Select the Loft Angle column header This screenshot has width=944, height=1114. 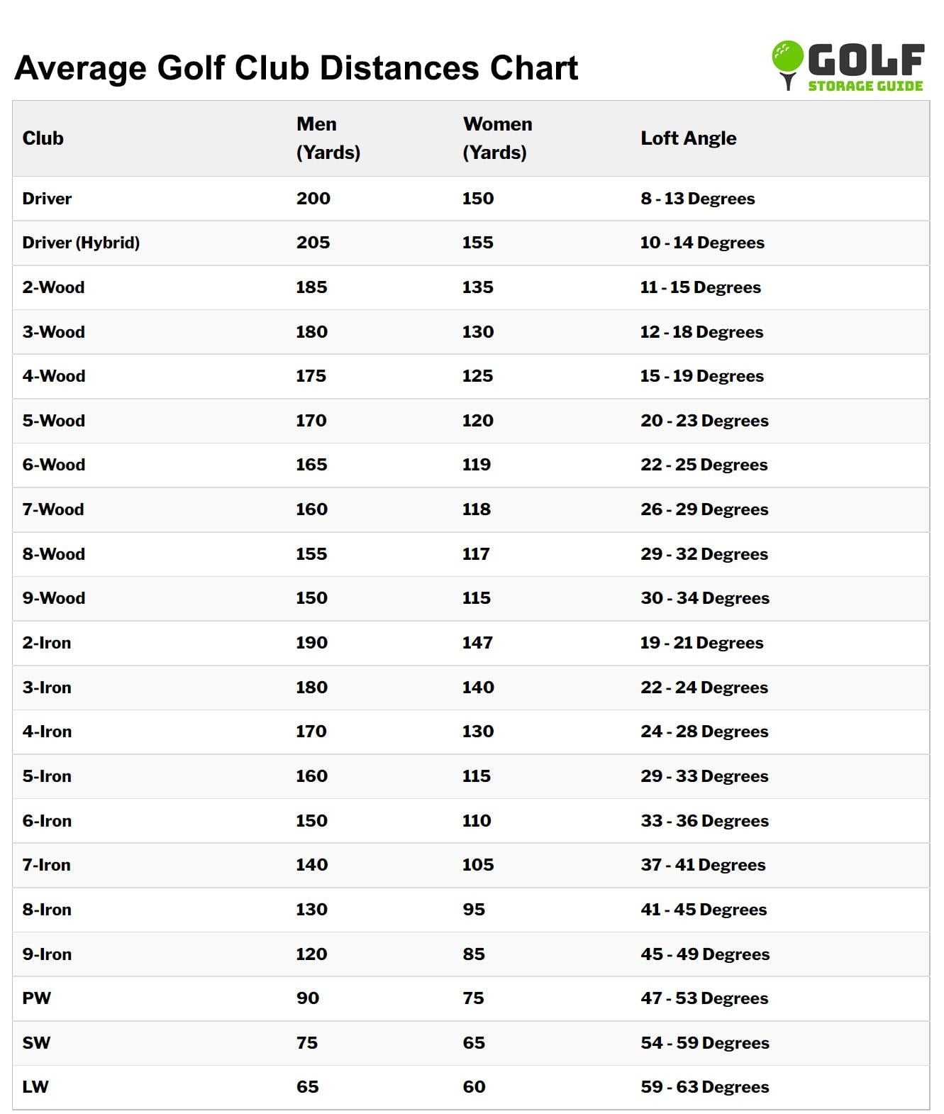pos(688,138)
